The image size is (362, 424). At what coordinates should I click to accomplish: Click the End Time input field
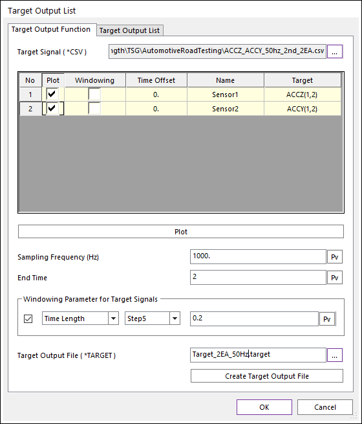(258, 277)
